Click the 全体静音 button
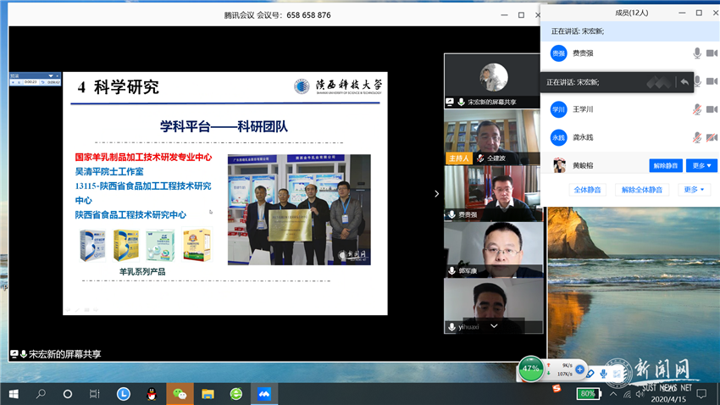The image size is (720, 405). (590, 190)
